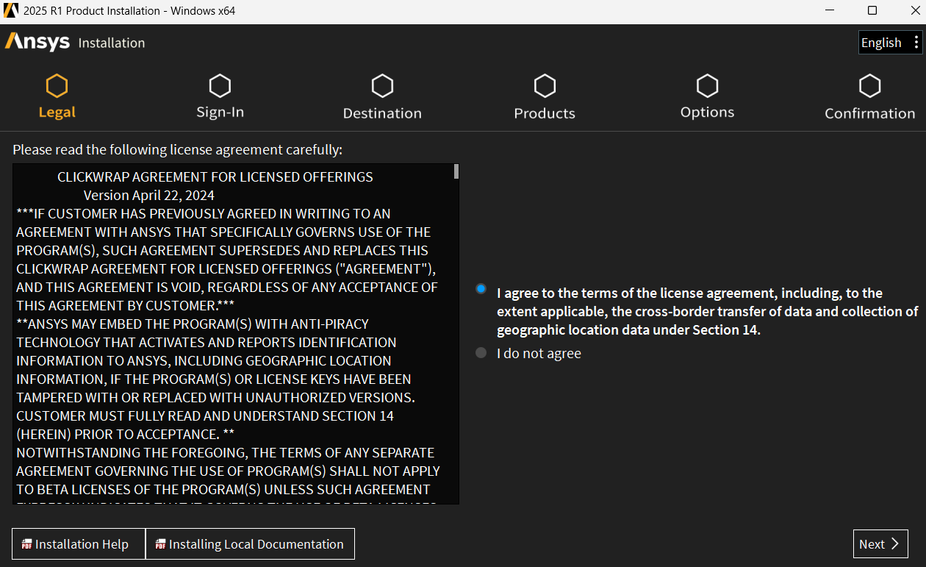Select the 'I agree to the terms' radio button
Viewport: 926px width, 567px height.
481,289
